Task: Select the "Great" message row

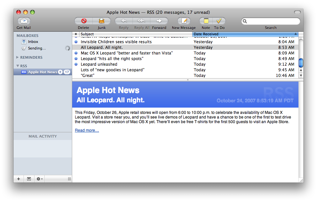Action: click(x=185, y=76)
